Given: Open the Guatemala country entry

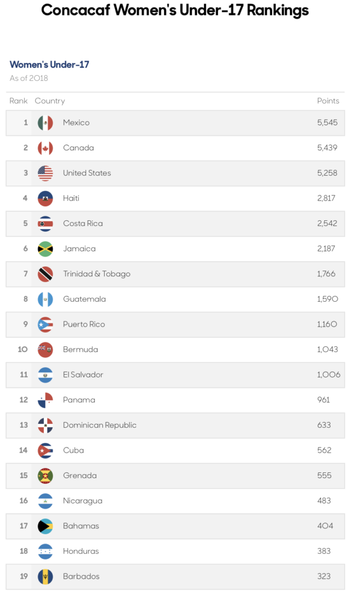Looking at the screenshot, I should pyautogui.click(x=84, y=299).
